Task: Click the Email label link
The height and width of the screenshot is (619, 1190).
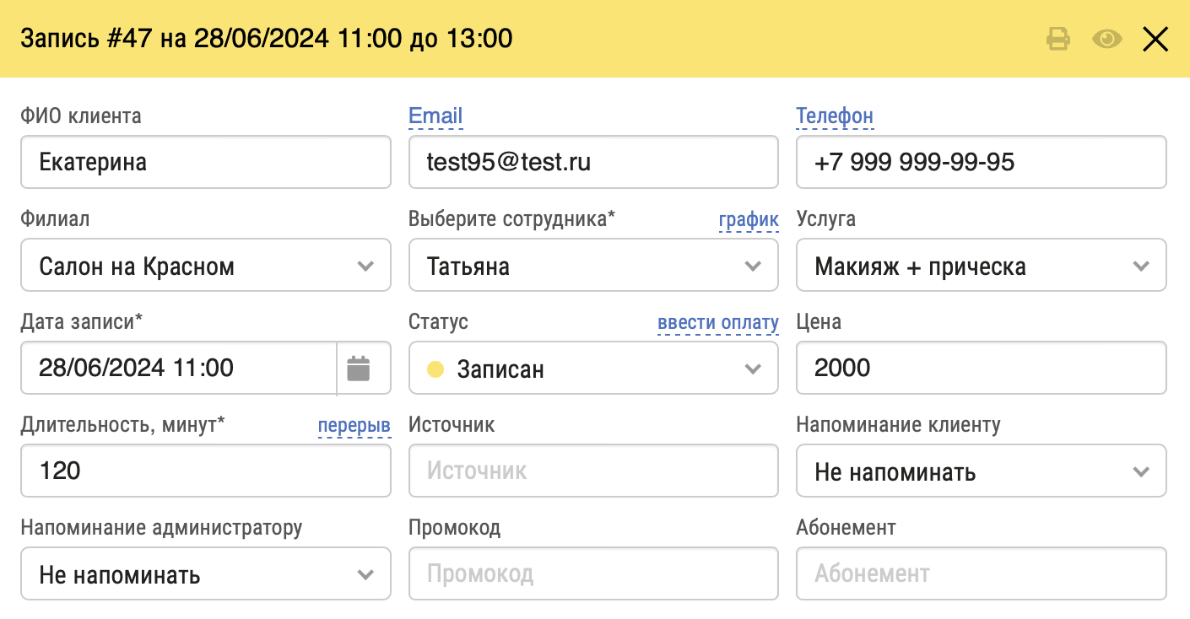Action: coord(435,116)
